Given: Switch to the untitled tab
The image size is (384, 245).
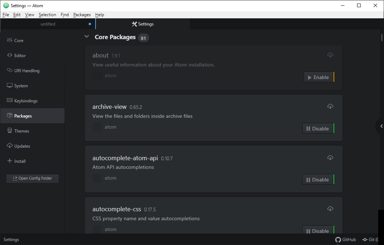Looking at the screenshot, I should (x=48, y=24).
